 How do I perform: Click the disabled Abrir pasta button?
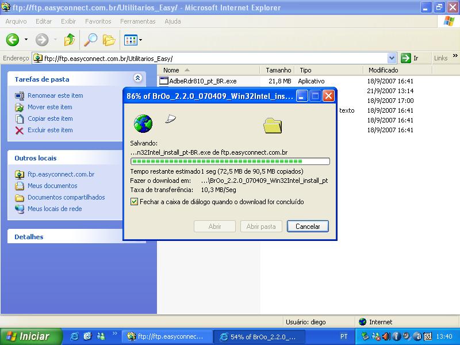[261, 226]
